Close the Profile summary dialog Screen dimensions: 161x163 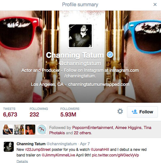pyautogui.click(x=155, y=5)
